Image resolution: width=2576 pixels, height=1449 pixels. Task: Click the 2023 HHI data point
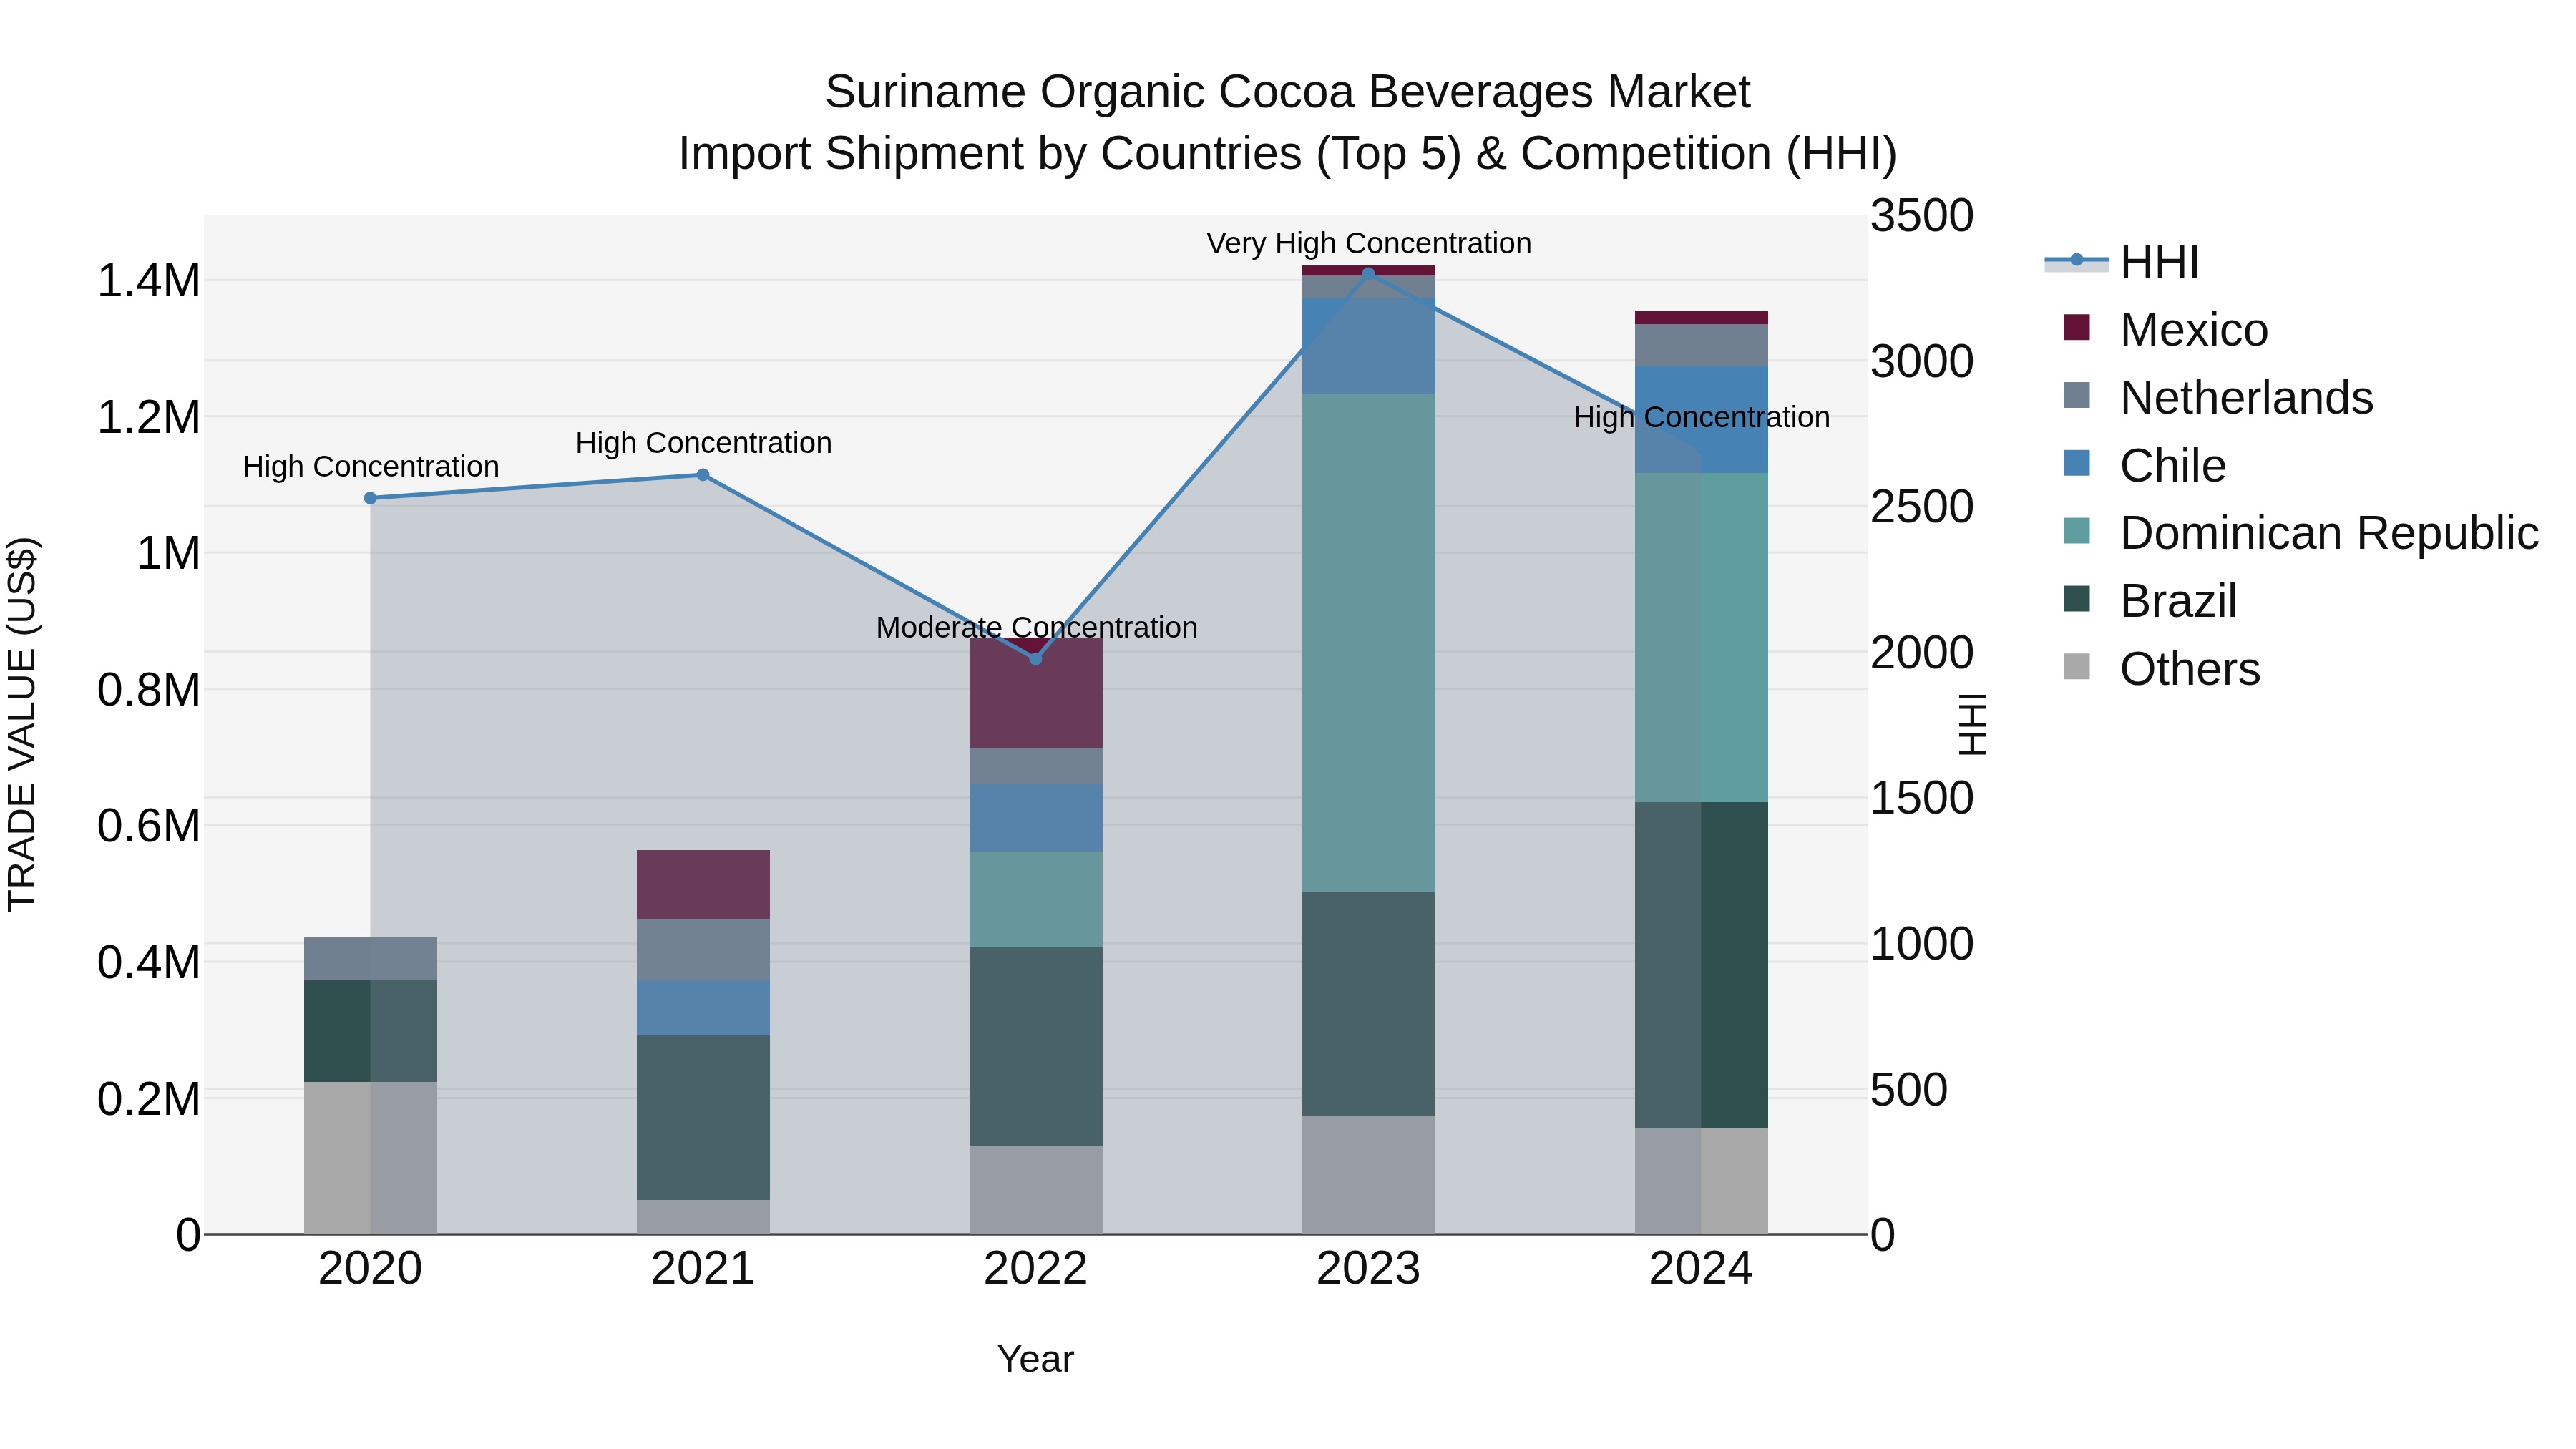tap(1369, 273)
